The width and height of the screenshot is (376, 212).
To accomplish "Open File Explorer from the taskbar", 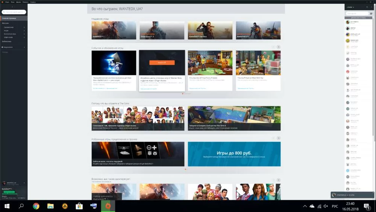I will [50, 206].
